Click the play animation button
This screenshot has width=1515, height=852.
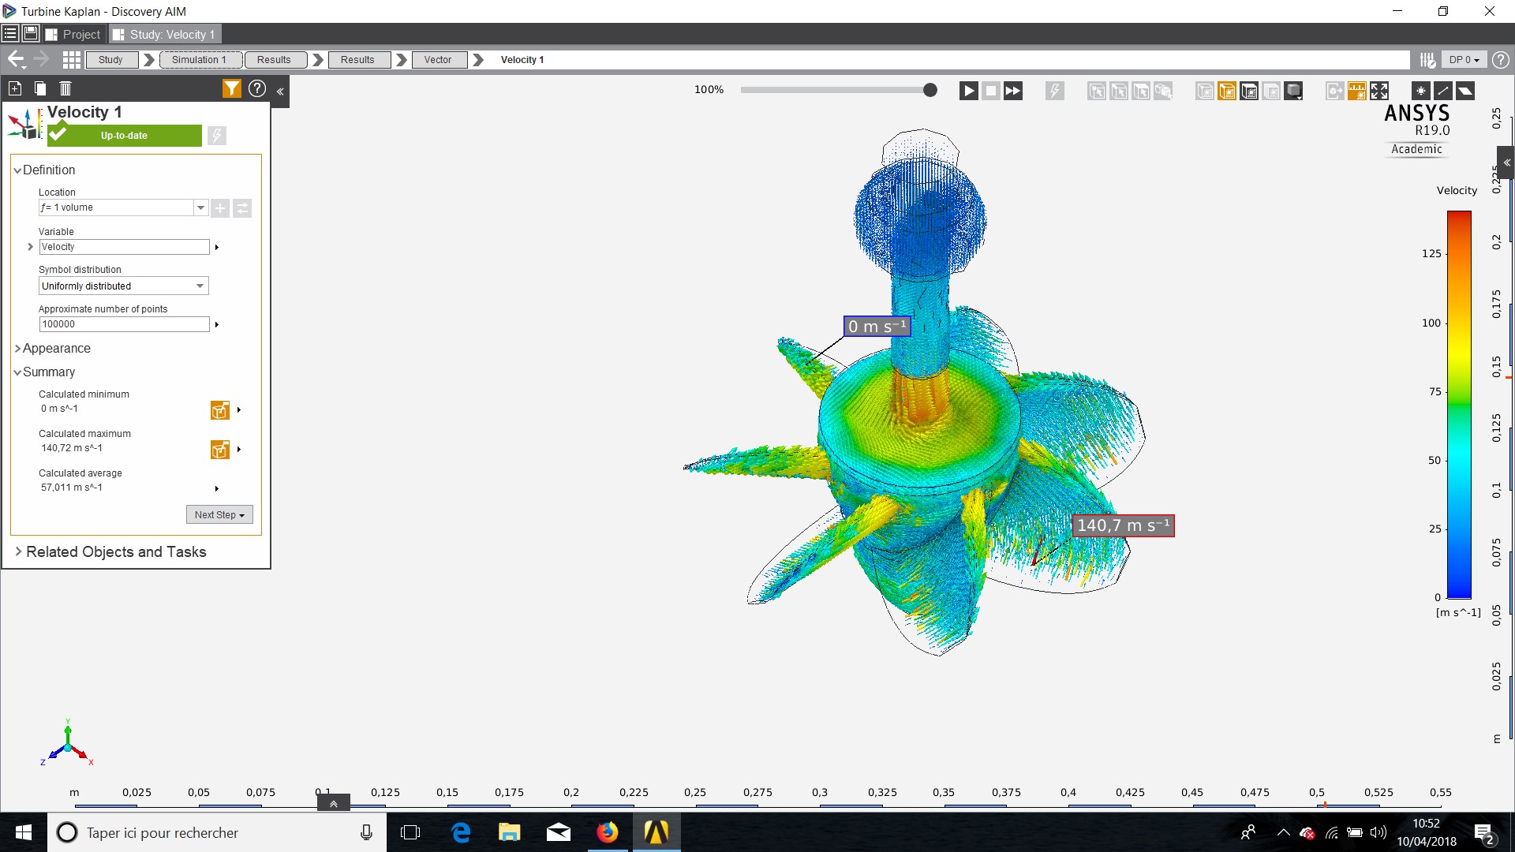pyautogui.click(x=968, y=91)
